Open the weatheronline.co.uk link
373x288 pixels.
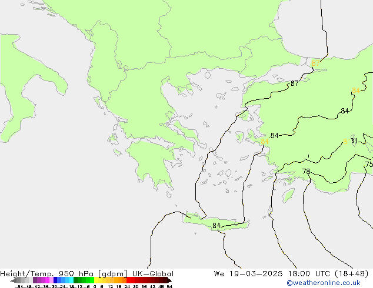[324, 283]
